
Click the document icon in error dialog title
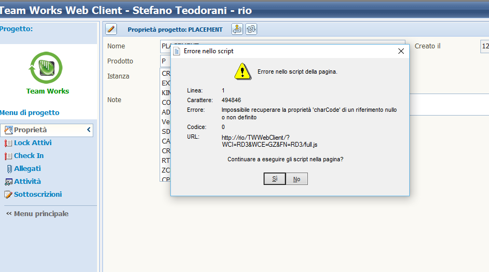(x=176, y=51)
